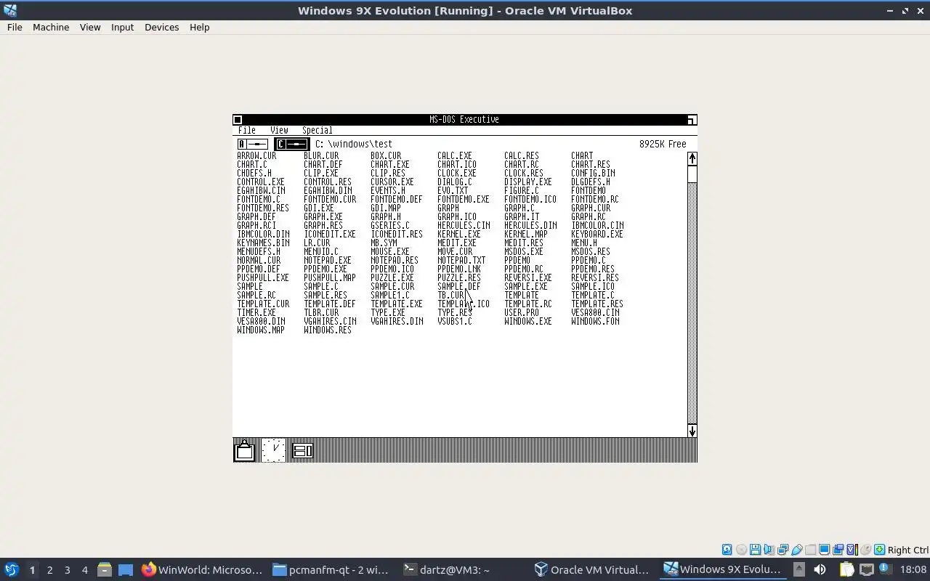Open the clipboard tray icon in taskbar

846,569
